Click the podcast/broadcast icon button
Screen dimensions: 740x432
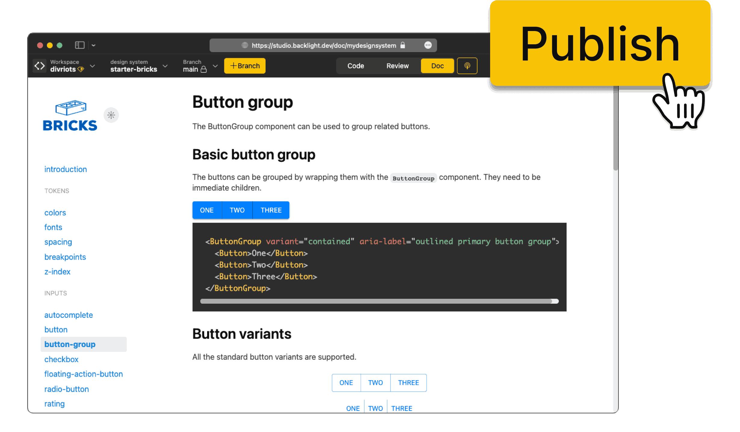[x=467, y=66]
